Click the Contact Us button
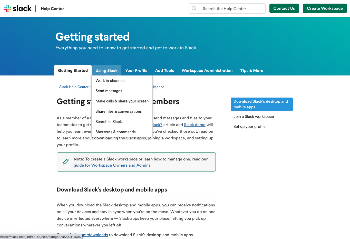This screenshot has width=350, height=239. pyautogui.click(x=284, y=8)
